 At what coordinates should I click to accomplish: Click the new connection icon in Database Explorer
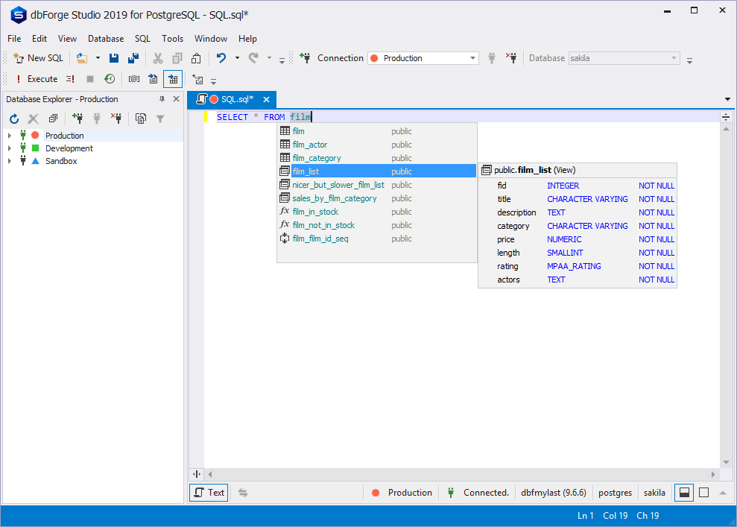tap(78, 119)
